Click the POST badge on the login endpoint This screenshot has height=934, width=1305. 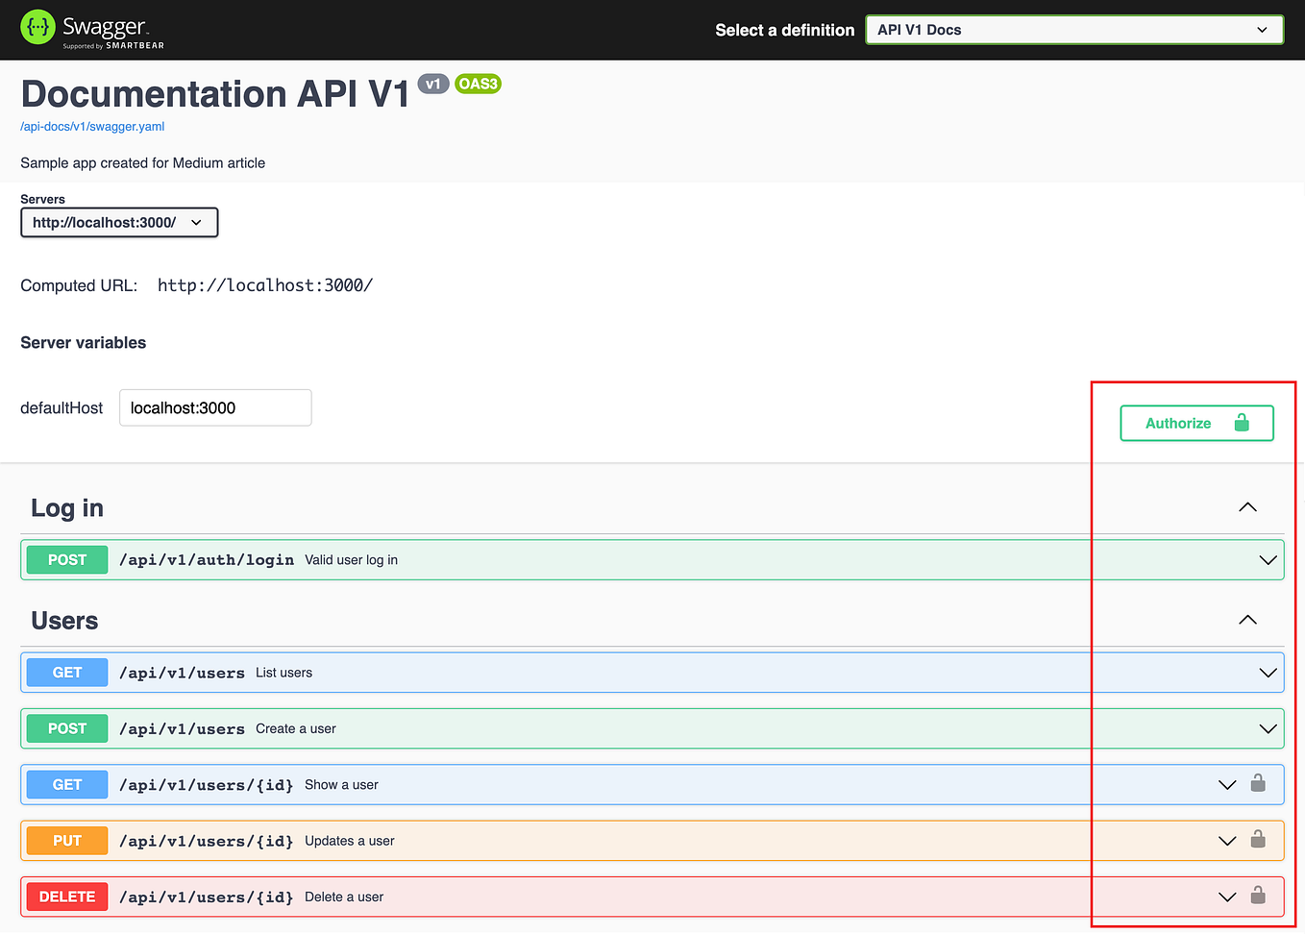click(x=66, y=559)
